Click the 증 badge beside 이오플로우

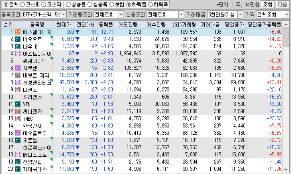tap(18, 133)
